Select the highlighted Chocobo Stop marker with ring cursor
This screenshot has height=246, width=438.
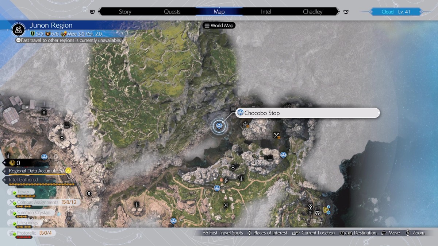(x=219, y=126)
